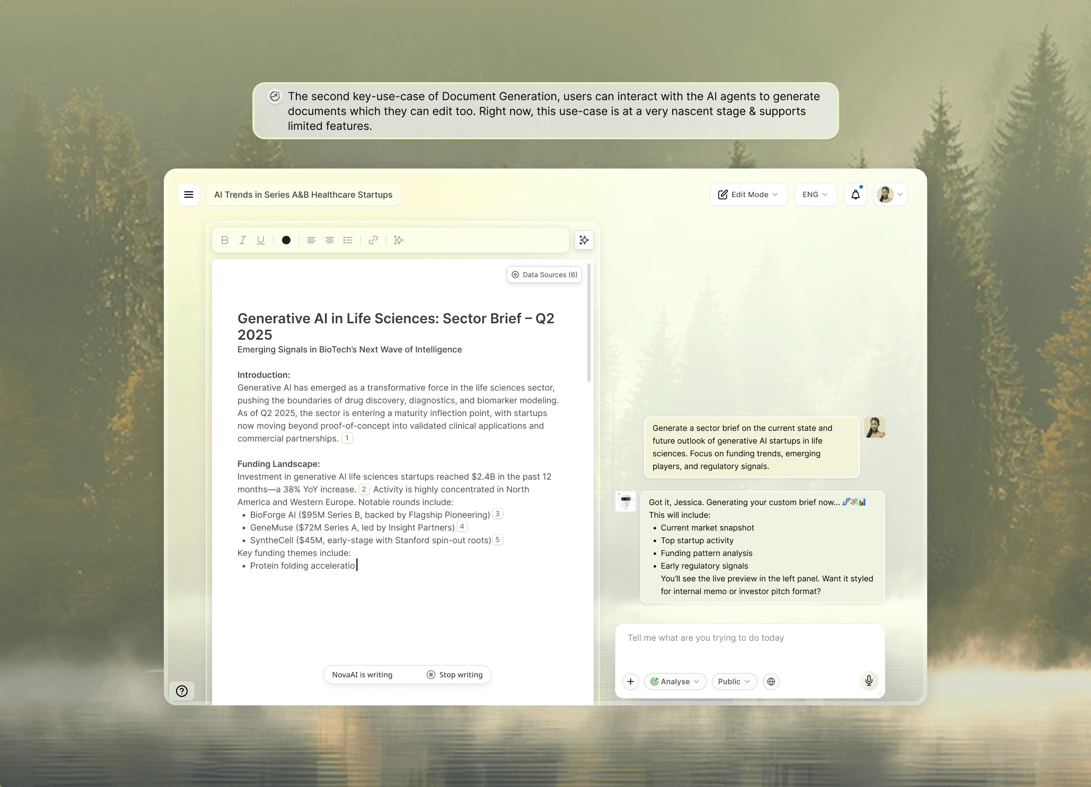The width and height of the screenshot is (1091, 787).
Task: Open the hamburger menu
Action: 188,194
